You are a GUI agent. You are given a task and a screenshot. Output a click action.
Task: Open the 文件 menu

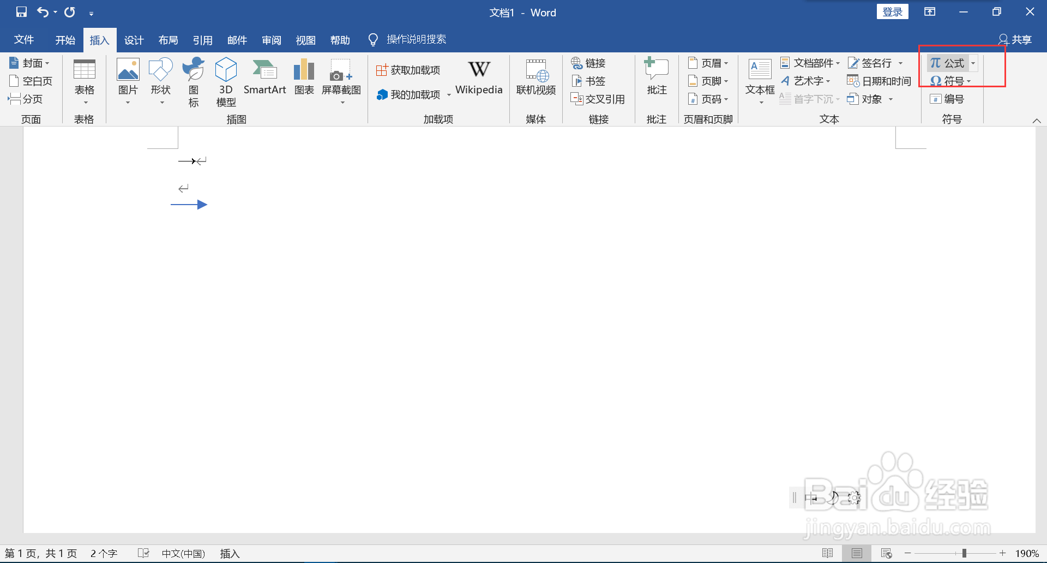coord(23,39)
